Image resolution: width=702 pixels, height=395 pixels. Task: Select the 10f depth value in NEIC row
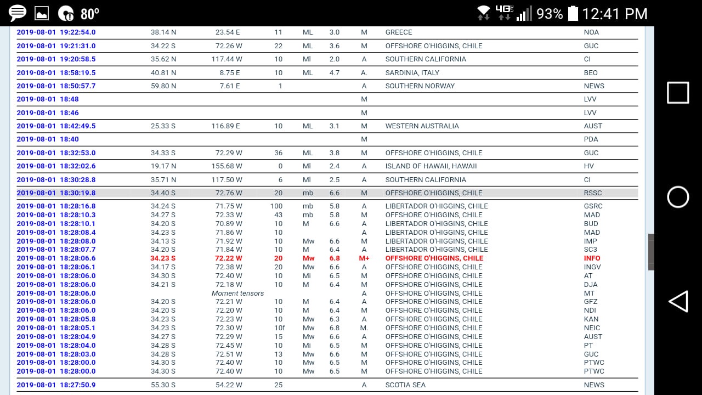[x=280, y=328]
